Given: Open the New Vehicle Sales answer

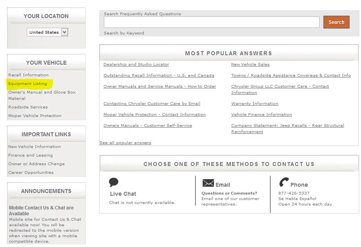Looking at the screenshot, I should click(250, 65).
